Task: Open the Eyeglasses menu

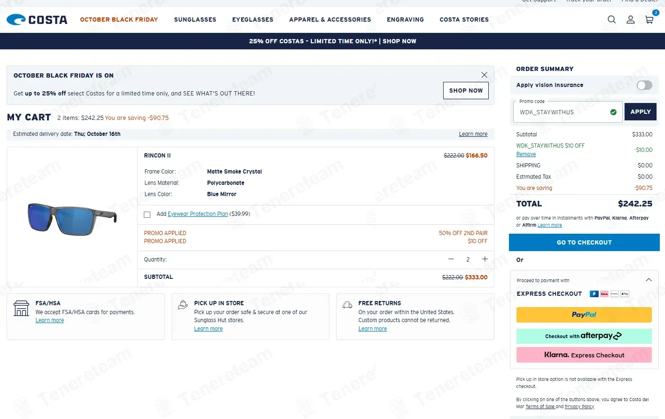Action: [x=253, y=20]
